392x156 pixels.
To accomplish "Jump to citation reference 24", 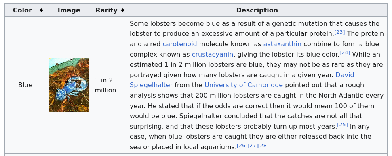I will click(x=345, y=53).
